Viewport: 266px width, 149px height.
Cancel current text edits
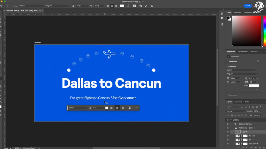point(141,6)
